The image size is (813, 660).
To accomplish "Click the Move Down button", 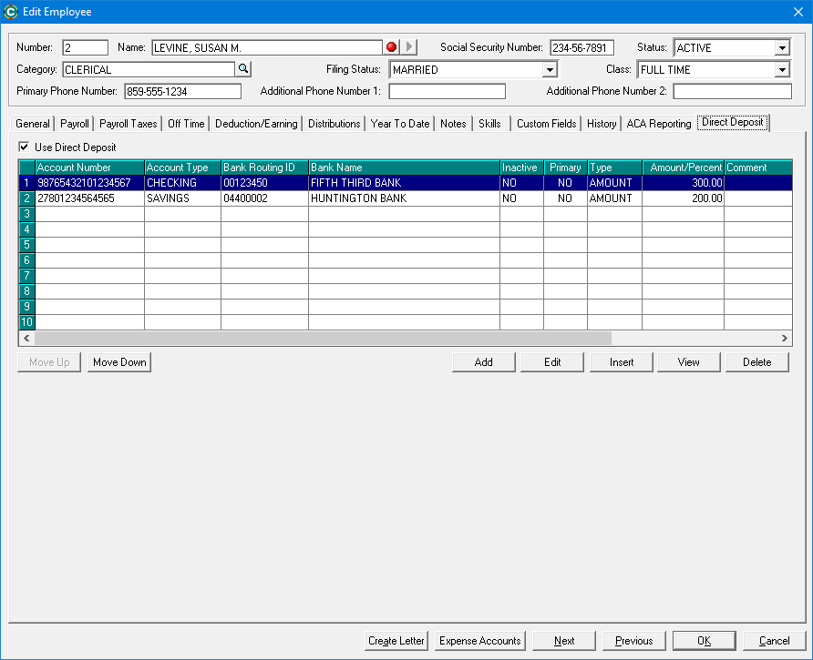I will (x=119, y=362).
